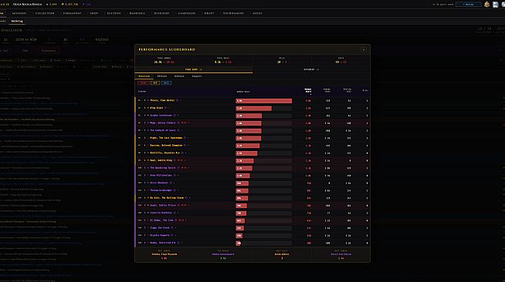
Task: Sort by the Fighter column header
Action: tap(142, 92)
